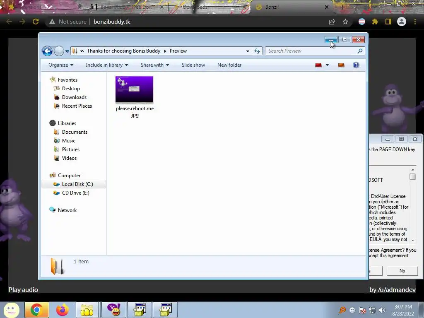The image size is (424, 318).
Task: Click the volume speaker tray icon
Action: pos(382,310)
